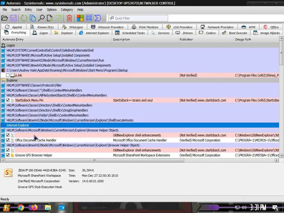
Task: Switch to the Print Monitors tab
Action: [x=145, y=27]
